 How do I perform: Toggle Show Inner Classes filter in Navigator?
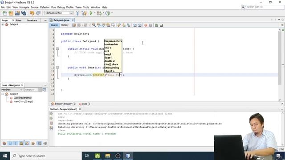click(x=27, y=144)
